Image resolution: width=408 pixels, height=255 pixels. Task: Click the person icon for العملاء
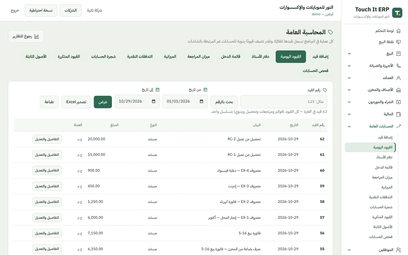coord(399,78)
